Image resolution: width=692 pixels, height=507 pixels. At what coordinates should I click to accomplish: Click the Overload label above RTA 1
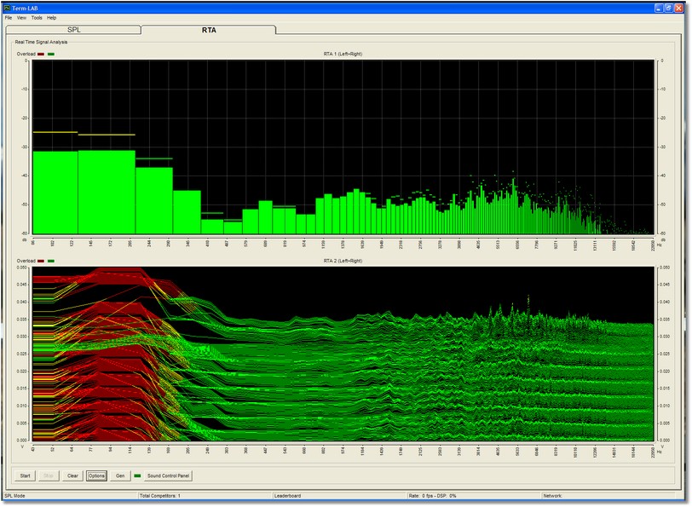[26, 55]
